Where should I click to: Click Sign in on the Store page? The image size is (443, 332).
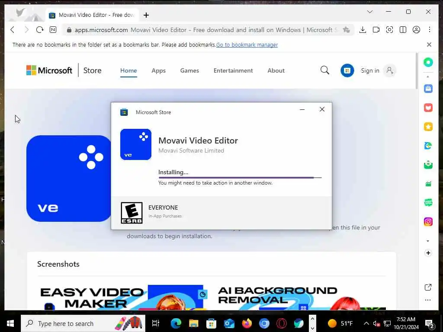click(370, 70)
